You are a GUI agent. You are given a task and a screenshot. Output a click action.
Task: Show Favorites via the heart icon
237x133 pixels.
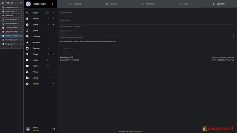[27, 36]
